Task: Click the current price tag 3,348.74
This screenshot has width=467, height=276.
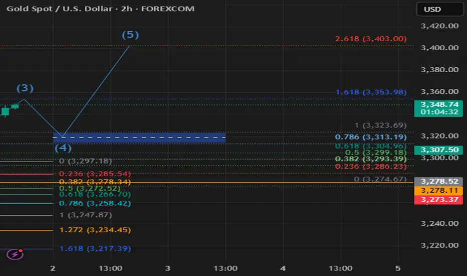Action: coord(438,108)
